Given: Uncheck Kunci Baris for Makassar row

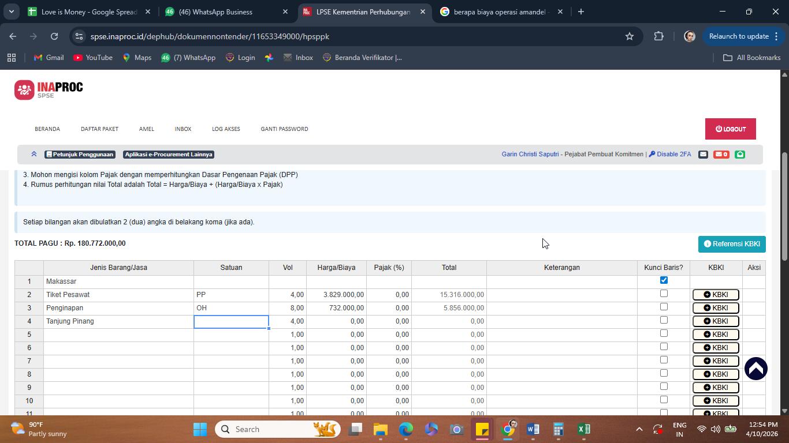Looking at the screenshot, I should point(664,280).
